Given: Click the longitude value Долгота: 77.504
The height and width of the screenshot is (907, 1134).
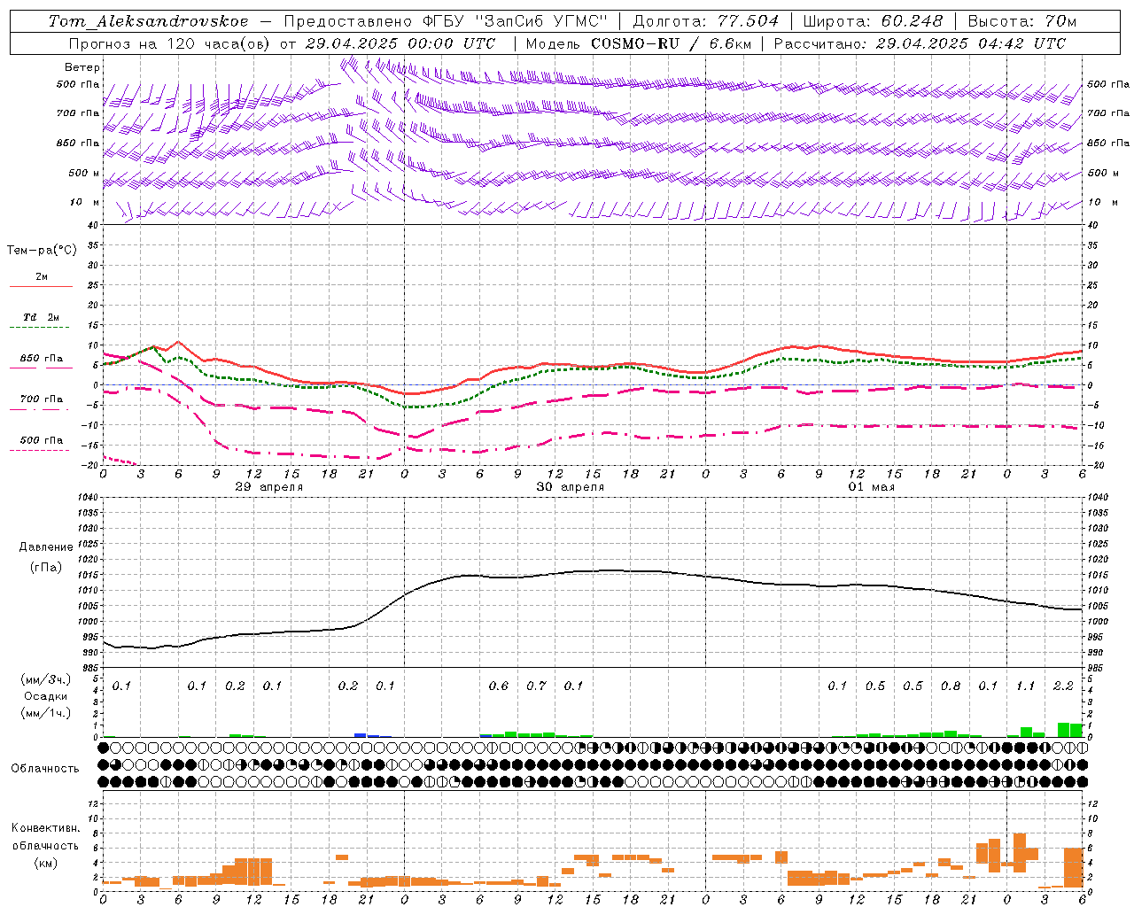Looking at the screenshot, I should pyautogui.click(x=706, y=21).
